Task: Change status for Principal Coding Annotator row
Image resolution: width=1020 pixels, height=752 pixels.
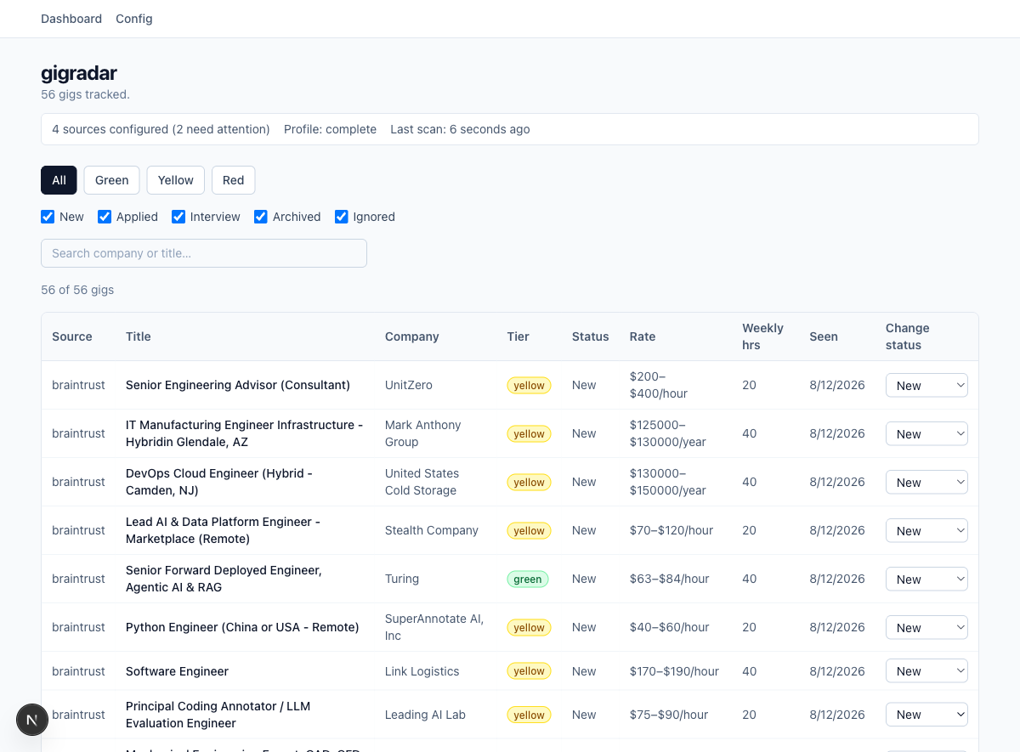Action: (x=926, y=715)
